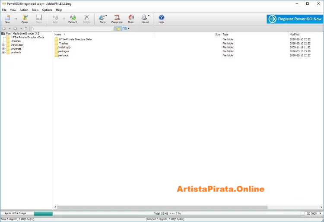
Task: Click the 2009-11-19 11:32 modified date
Action: 300,47
